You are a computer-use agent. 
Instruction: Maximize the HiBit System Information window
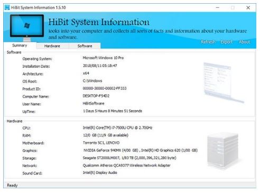[x=233, y=7]
